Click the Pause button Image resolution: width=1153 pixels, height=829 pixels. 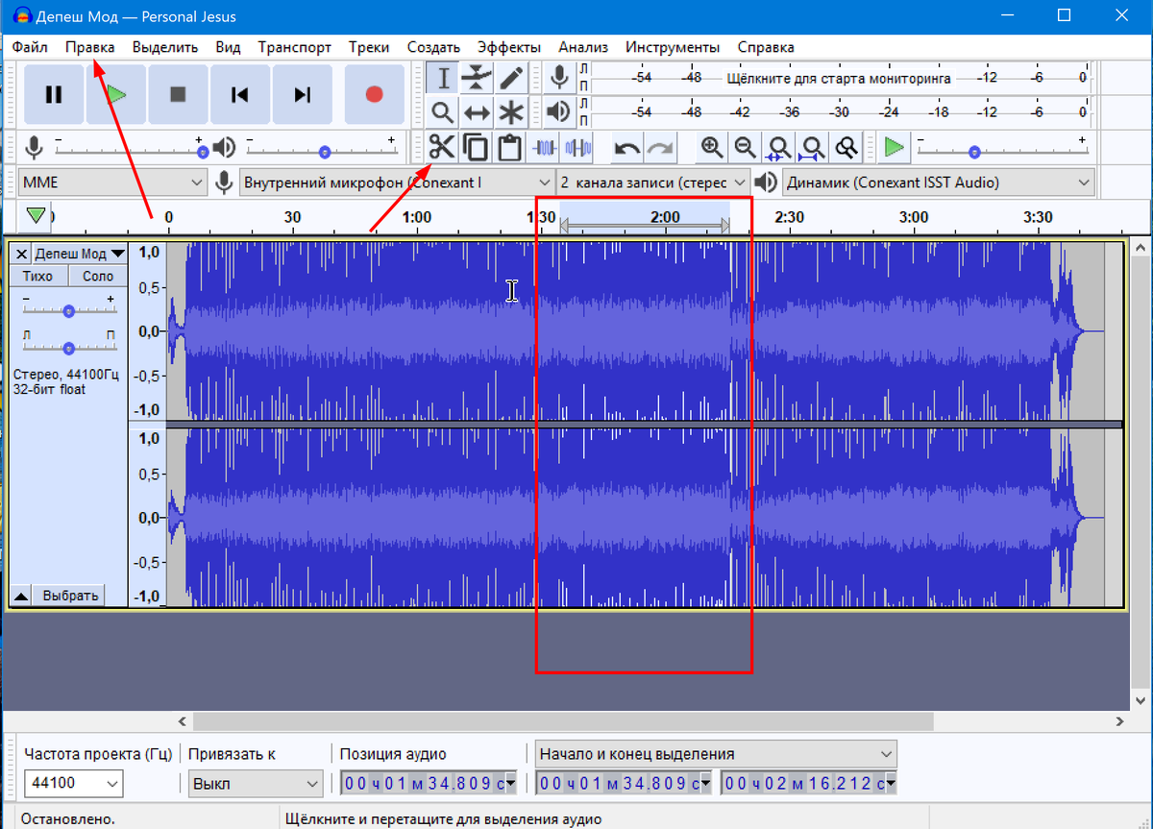click(x=54, y=94)
